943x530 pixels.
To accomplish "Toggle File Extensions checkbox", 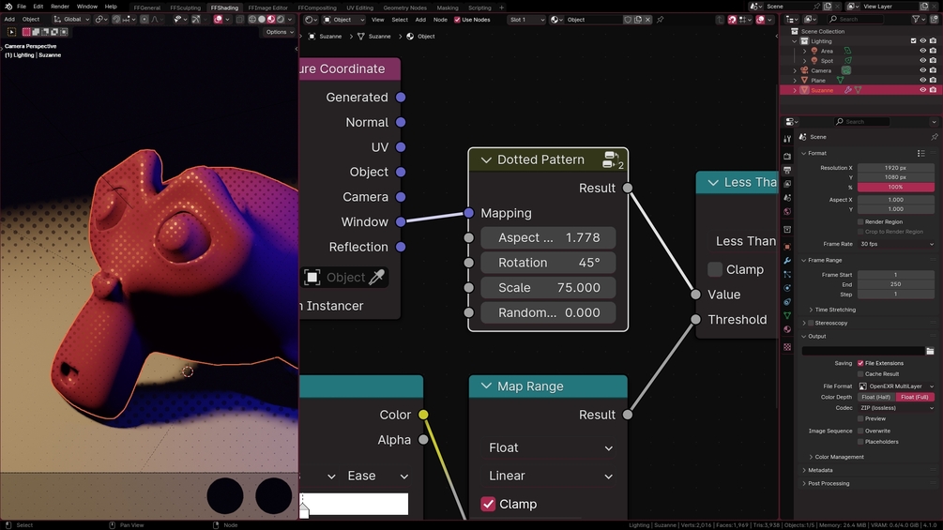I will 860,363.
